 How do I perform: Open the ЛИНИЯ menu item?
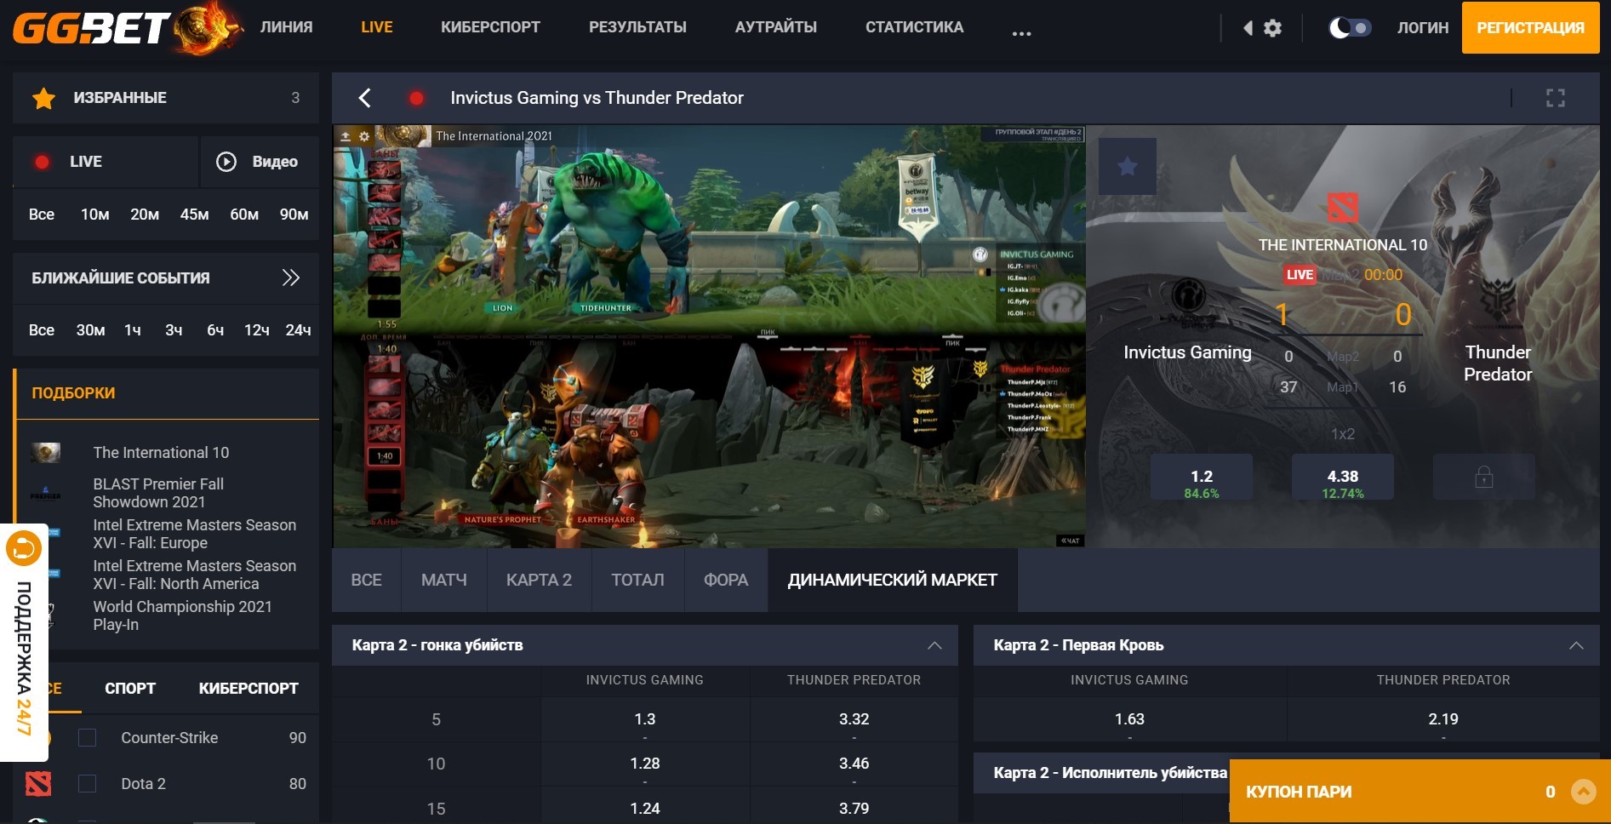(286, 27)
